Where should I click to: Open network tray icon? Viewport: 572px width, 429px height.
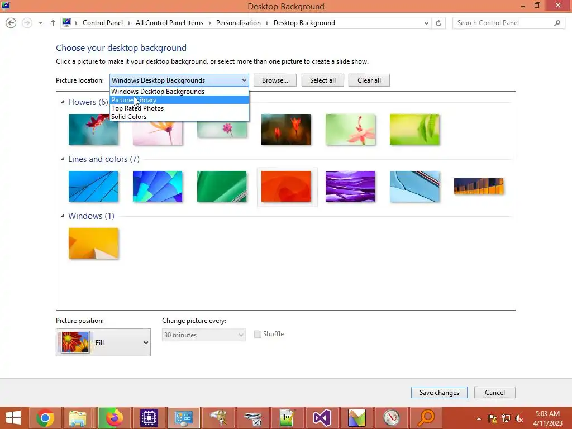pyautogui.click(x=506, y=418)
